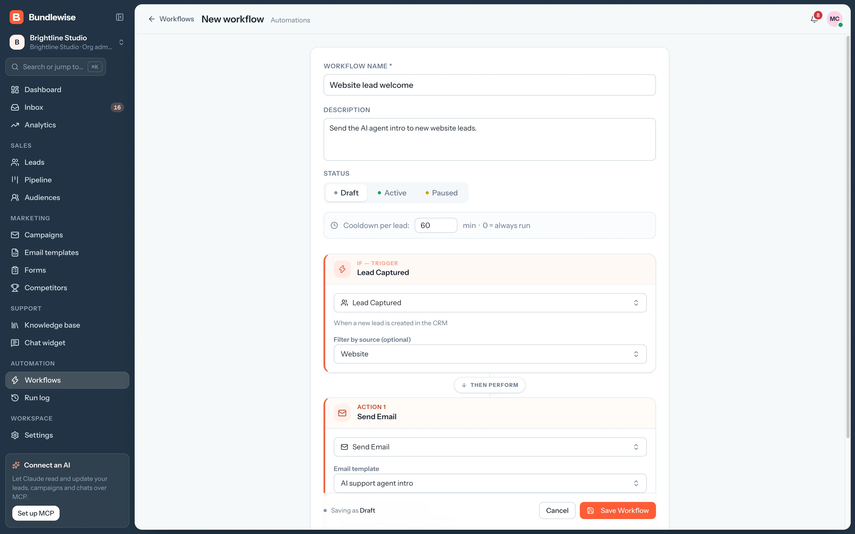Viewport: 855px width, 534px height.
Task: Click the Connect an AI sparkle icon
Action: [16, 465]
